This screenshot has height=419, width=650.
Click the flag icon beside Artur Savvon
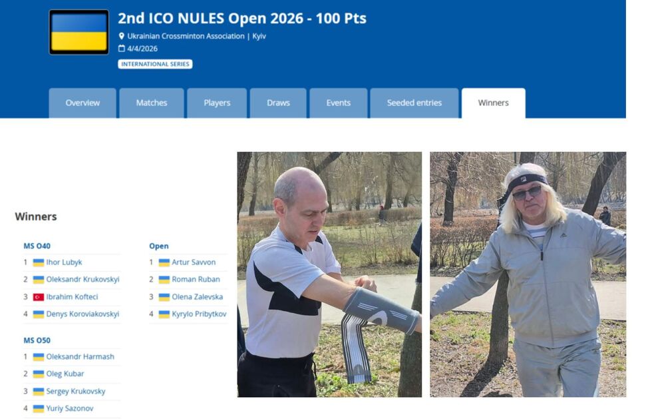coord(164,262)
